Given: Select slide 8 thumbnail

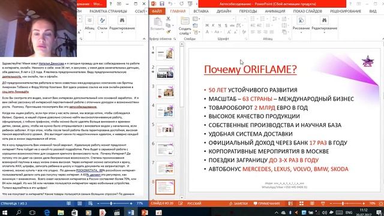Looking at the screenshot, I should [165, 187].
